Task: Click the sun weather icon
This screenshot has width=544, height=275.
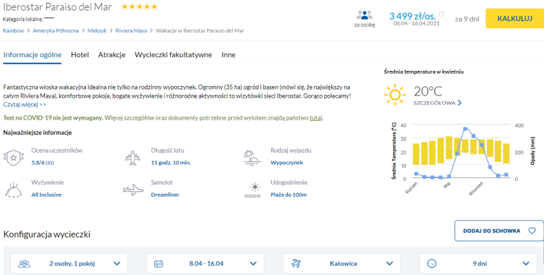Action: tap(395, 95)
